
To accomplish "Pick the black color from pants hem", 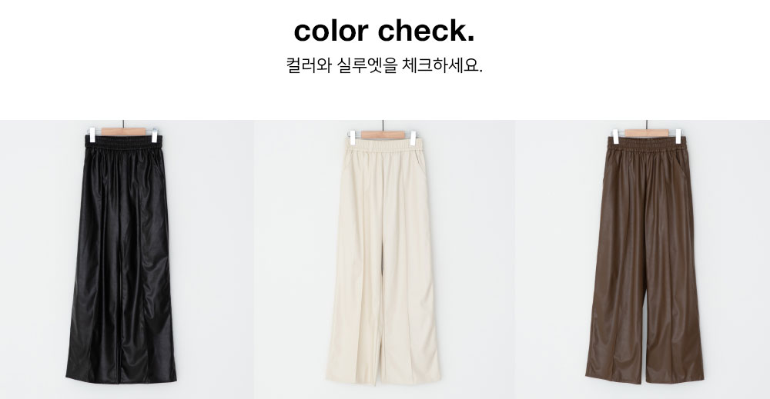I will pos(122,375).
